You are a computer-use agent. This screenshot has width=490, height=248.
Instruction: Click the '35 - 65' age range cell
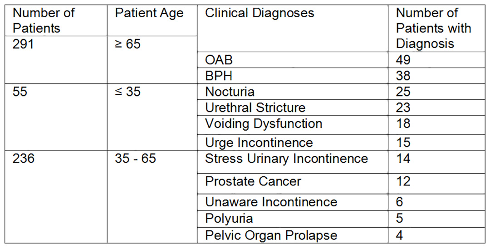tap(152, 197)
